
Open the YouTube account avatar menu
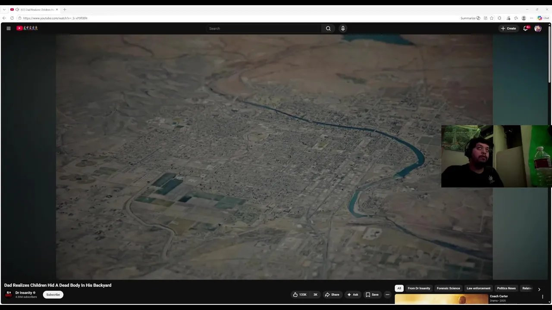click(x=538, y=28)
